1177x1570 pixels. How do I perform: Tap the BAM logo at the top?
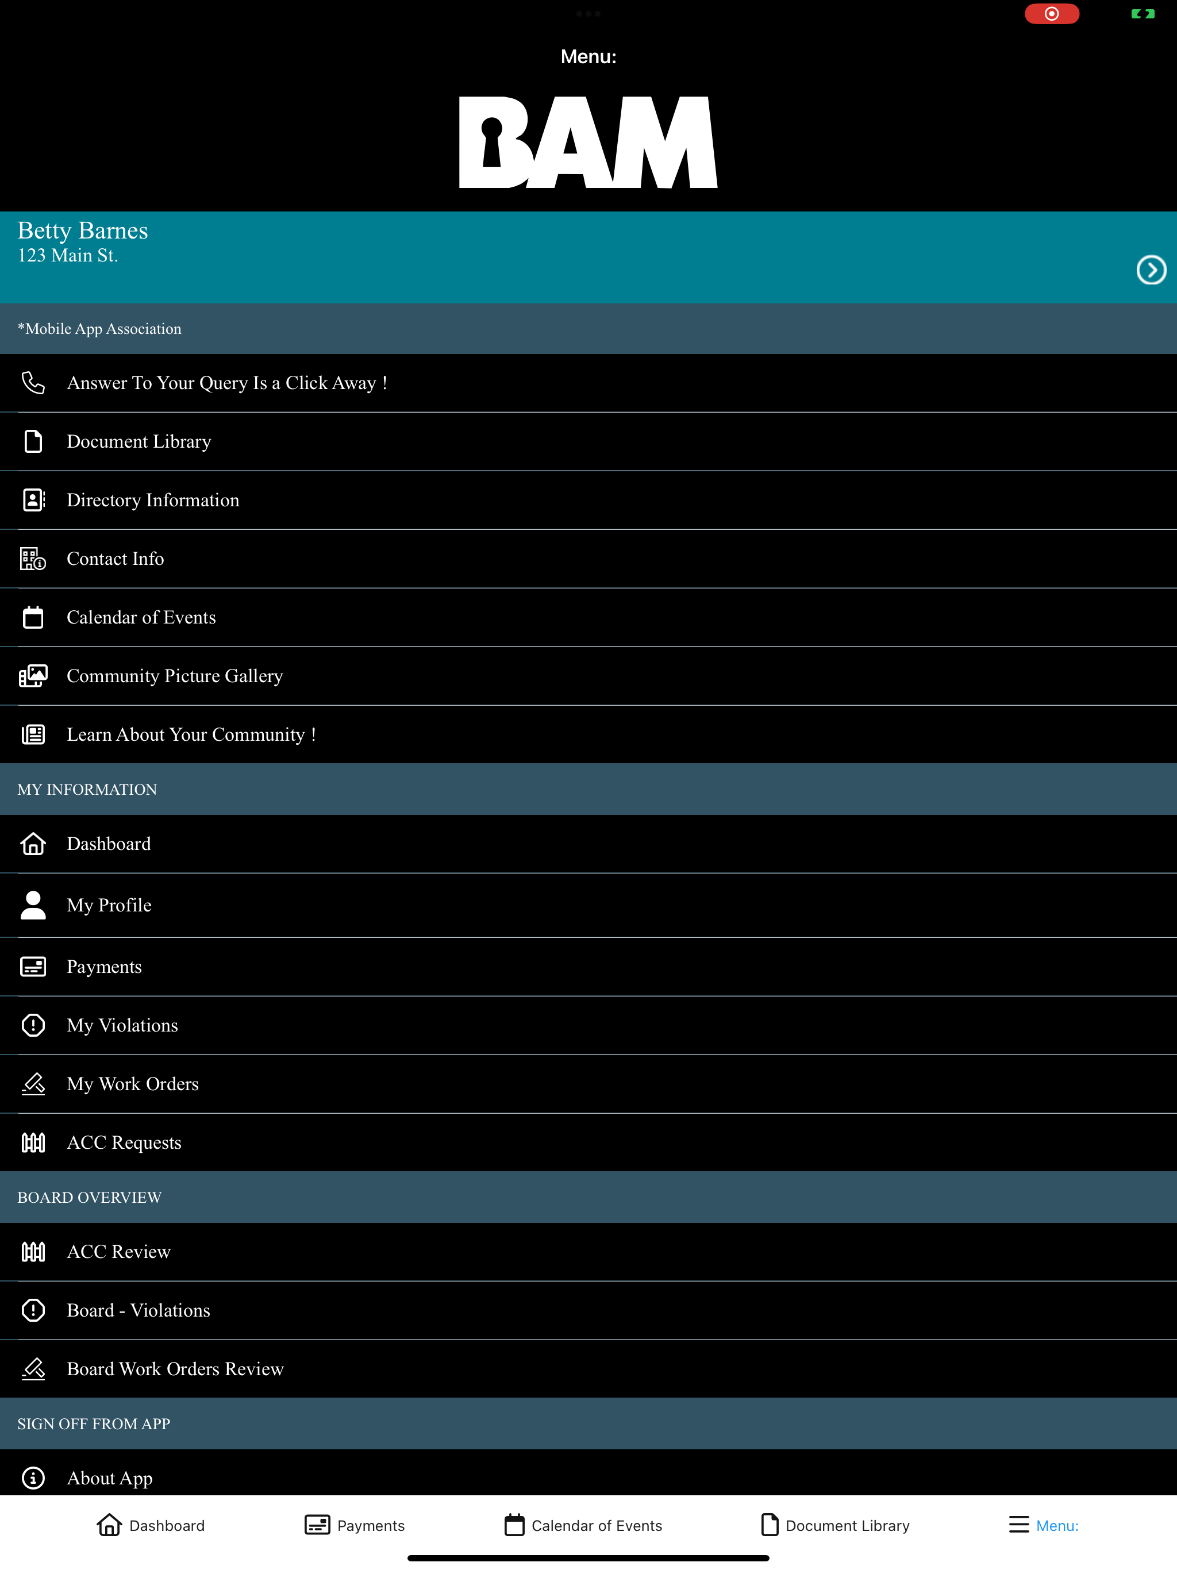tap(588, 142)
